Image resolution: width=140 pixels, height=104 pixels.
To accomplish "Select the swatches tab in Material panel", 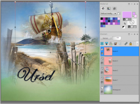I will pos(103,8).
